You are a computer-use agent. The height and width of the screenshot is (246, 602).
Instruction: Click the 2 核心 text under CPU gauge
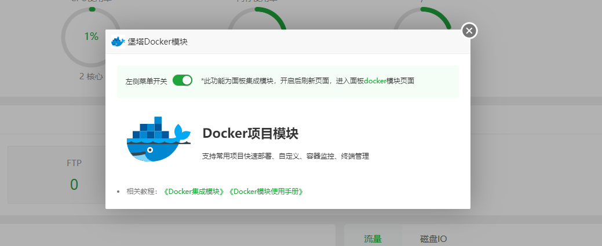pos(92,76)
